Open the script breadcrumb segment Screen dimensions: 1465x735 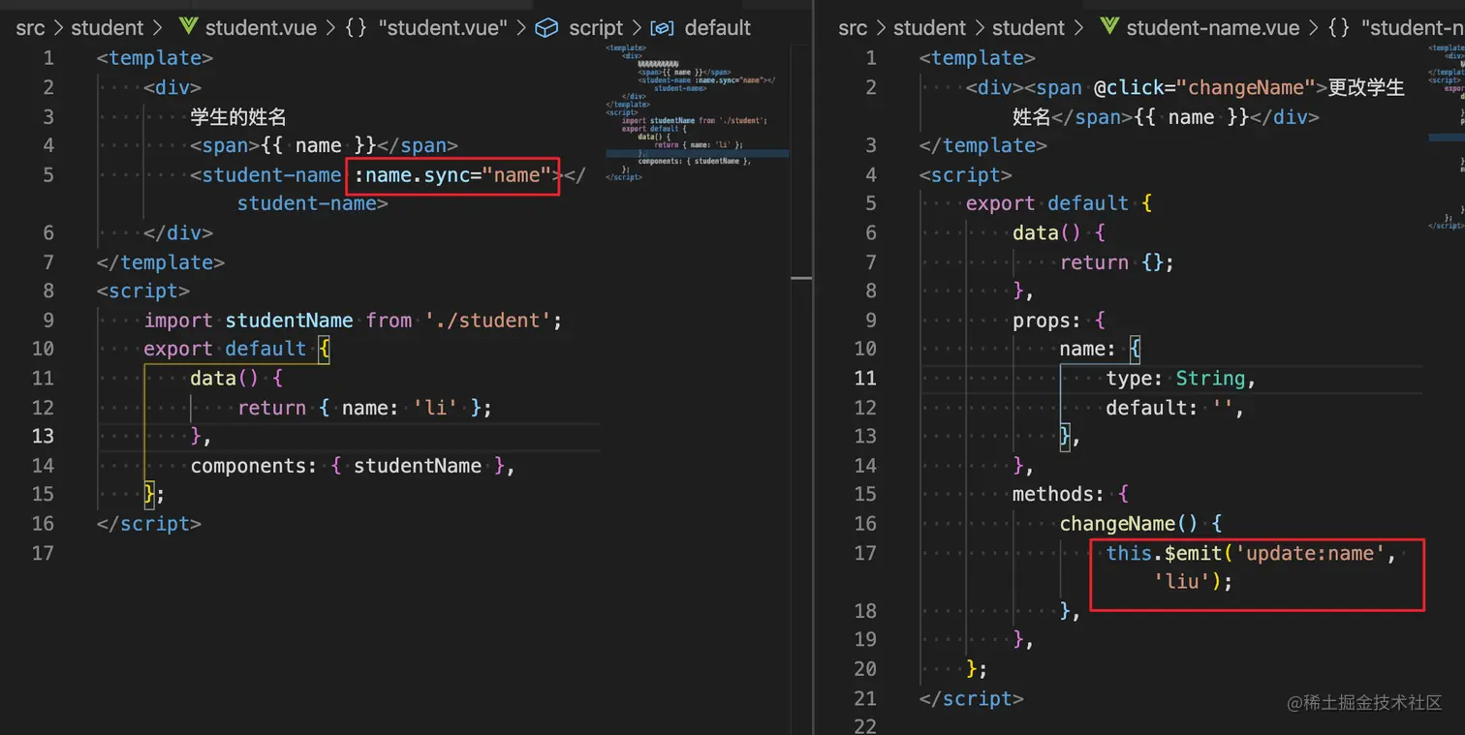(x=596, y=28)
